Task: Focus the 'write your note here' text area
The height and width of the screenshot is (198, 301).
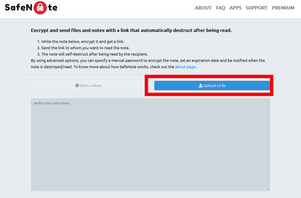Action: (x=150, y=144)
